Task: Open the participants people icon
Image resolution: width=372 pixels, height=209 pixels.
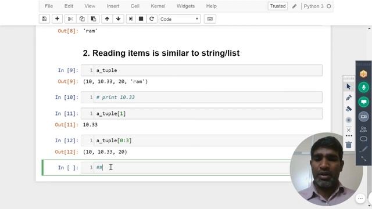Action: click(x=363, y=129)
